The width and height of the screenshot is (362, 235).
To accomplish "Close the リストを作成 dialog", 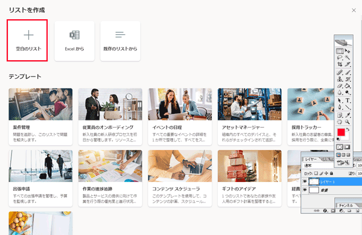I will pos(354,10).
